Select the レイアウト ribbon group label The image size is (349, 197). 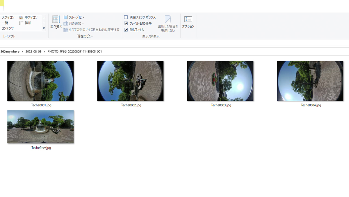tap(9, 36)
